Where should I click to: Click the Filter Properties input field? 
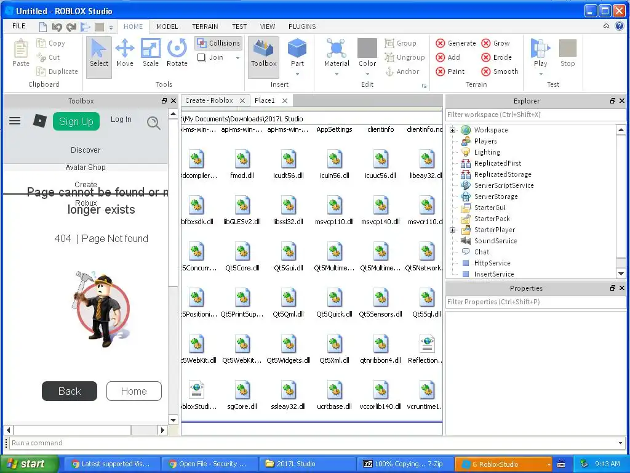(x=536, y=302)
